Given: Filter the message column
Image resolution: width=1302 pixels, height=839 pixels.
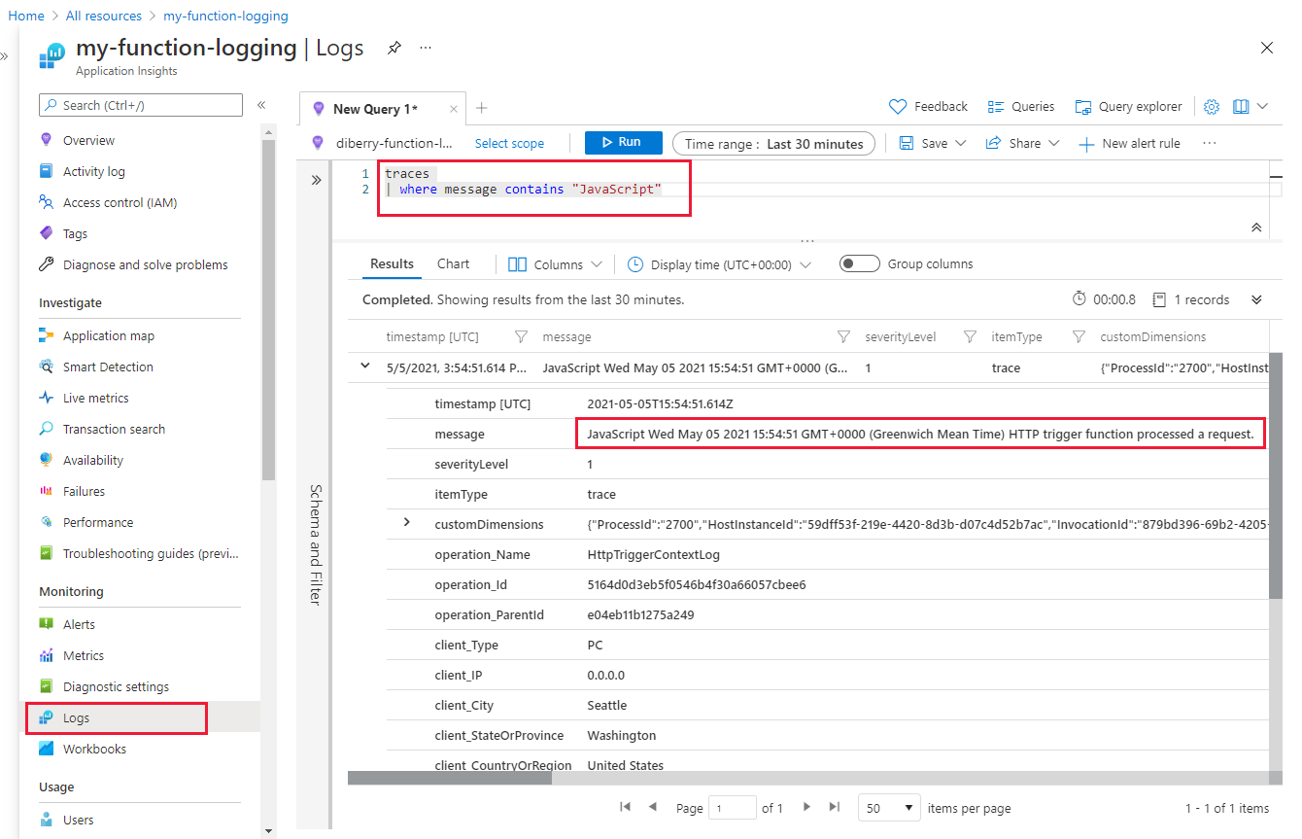Looking at the screenshot, I should coord(843,336).
